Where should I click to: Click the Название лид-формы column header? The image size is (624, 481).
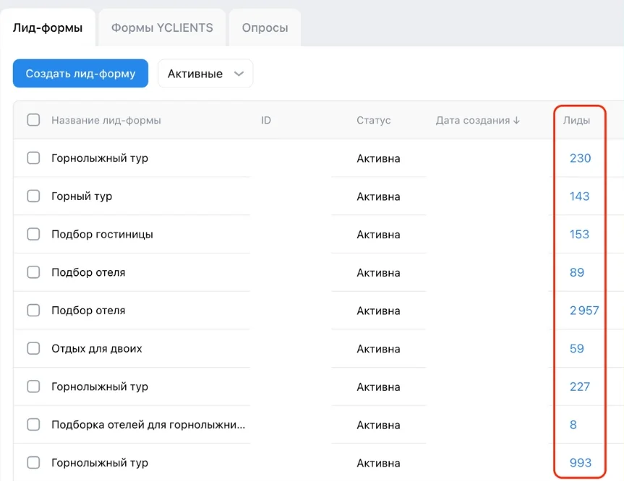106,120
